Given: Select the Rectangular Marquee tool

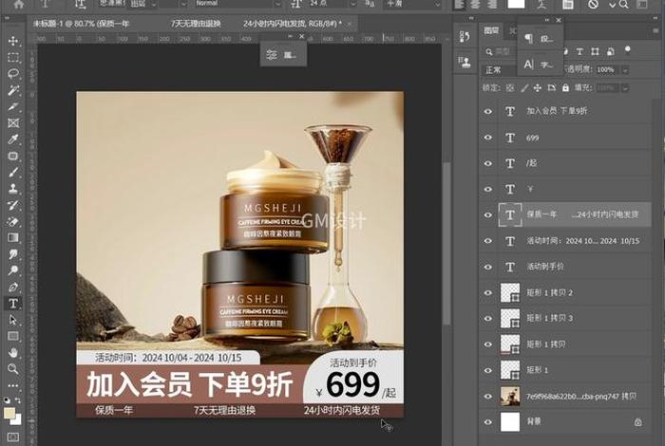Looking at the screenshot, I should point(13,58).
